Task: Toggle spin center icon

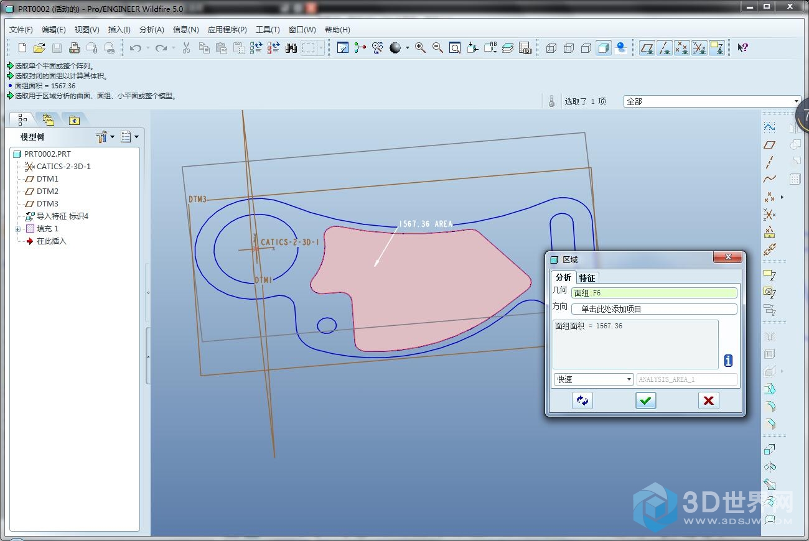Action: [x=360, y=48]
